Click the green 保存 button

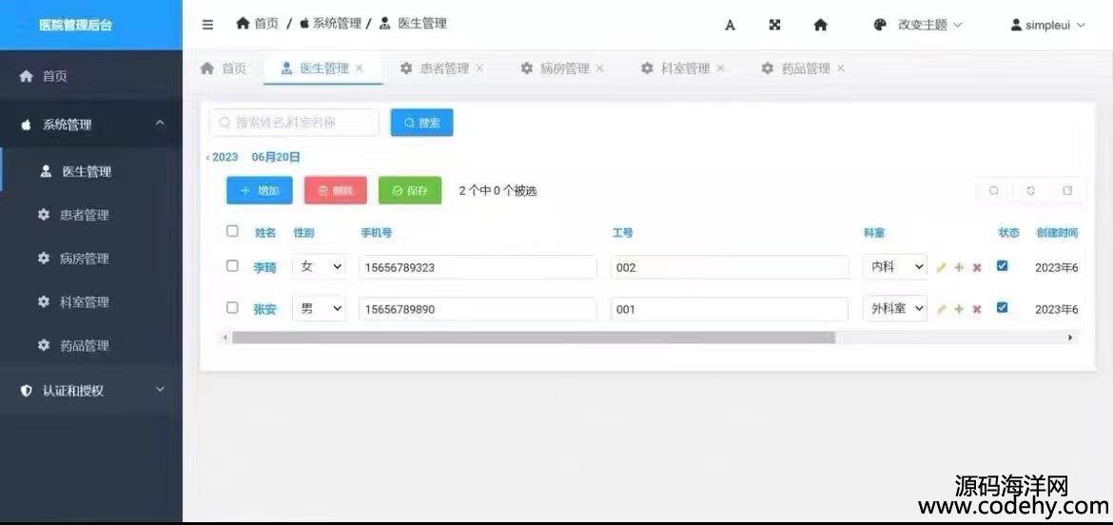coord(410,190)
